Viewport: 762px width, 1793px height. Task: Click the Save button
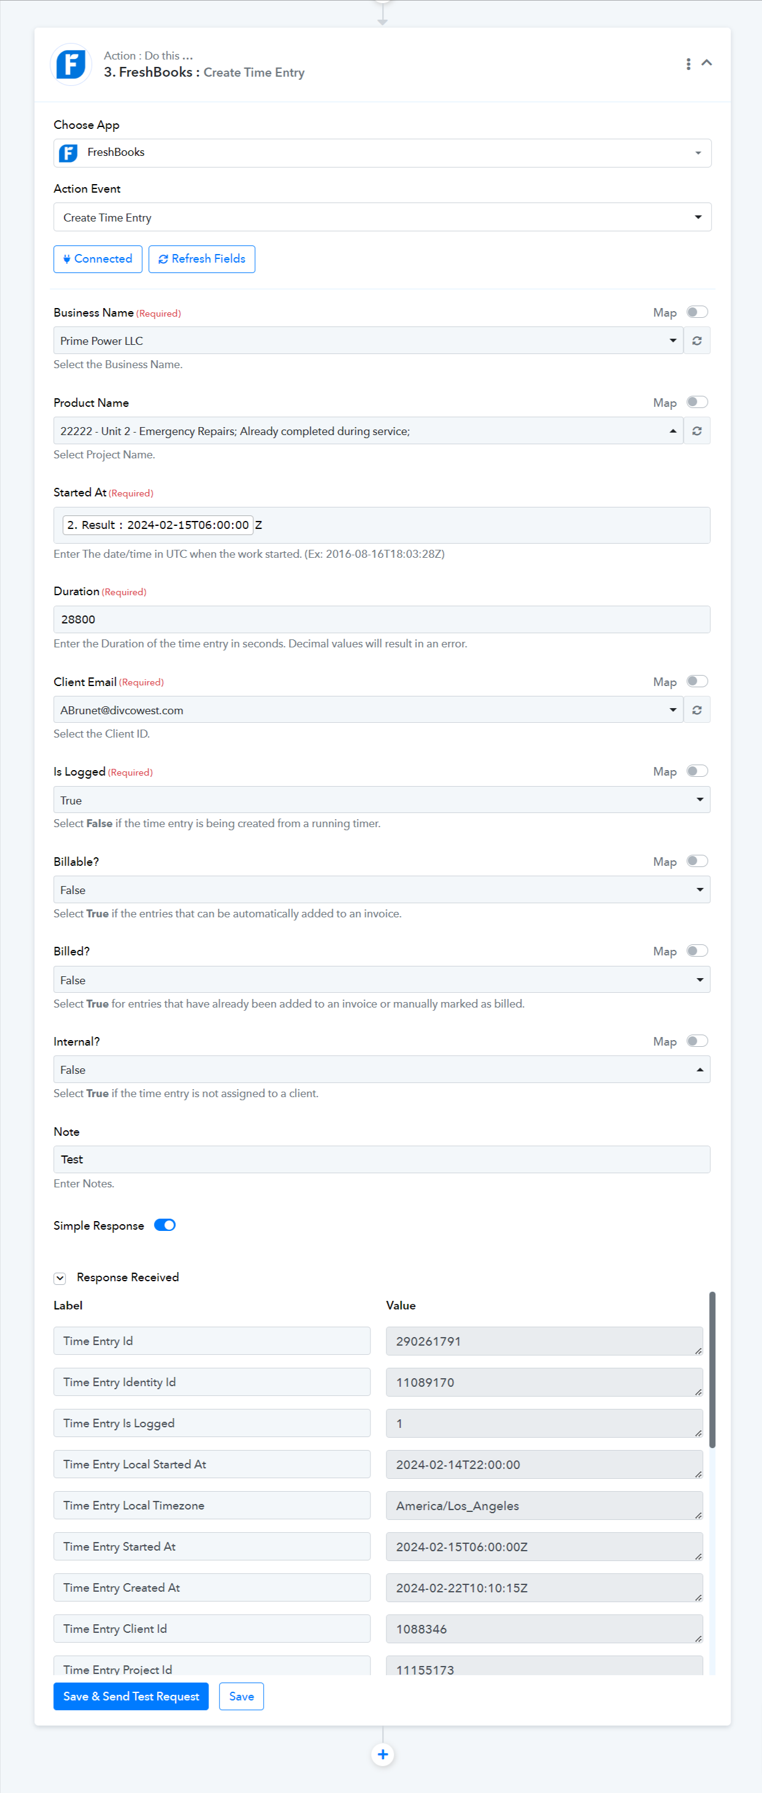point(242,1697)
